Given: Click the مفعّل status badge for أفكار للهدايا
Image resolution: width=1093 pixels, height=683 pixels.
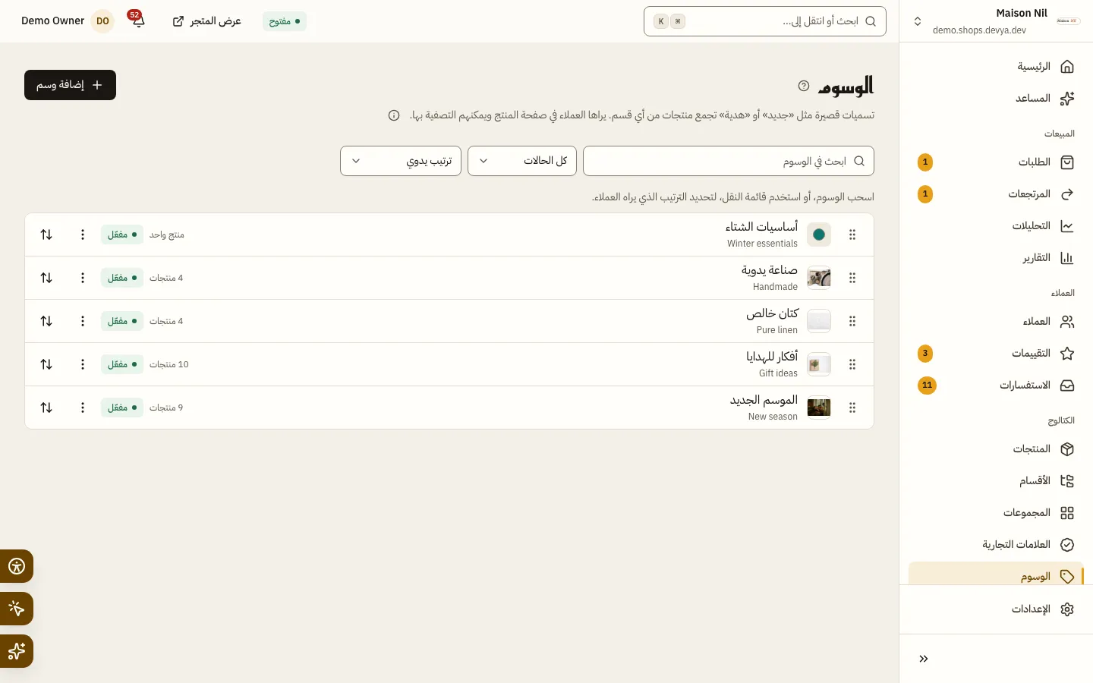Looking at the screenshot, I should [122, 364].
